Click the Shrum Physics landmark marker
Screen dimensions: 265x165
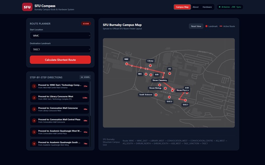pos(172,91)
